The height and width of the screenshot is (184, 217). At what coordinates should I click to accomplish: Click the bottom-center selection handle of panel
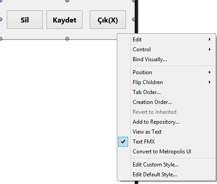click(x=67, y=39)
